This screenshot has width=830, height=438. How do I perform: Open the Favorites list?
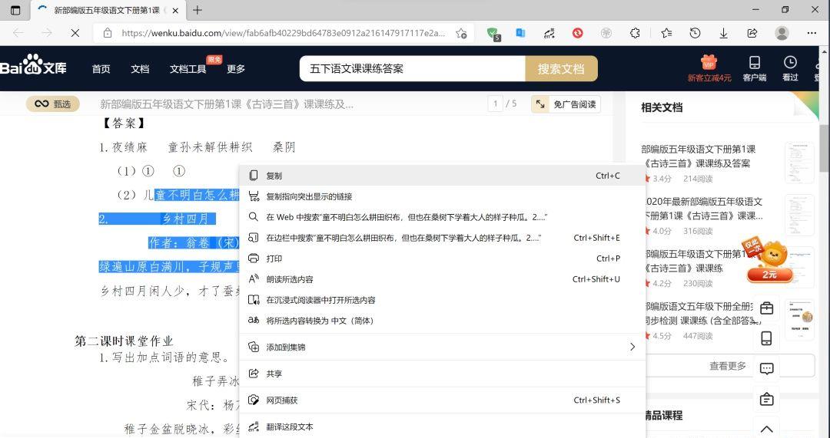(666, 33)
